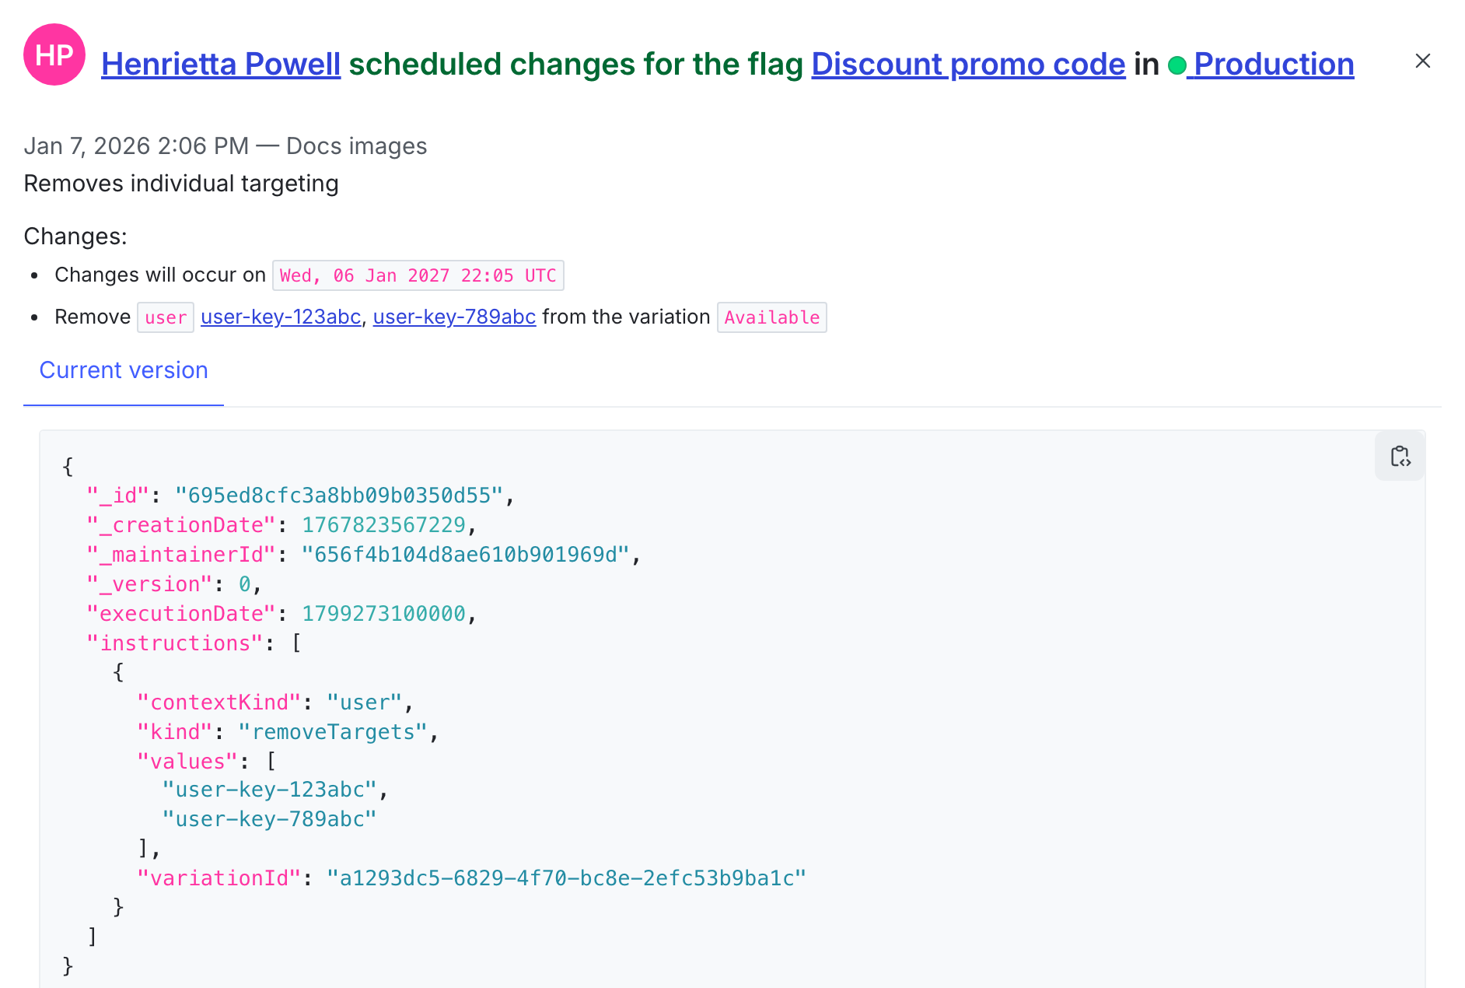Click the Removes individual targeting description
Image resolution: width=1465 pixels, height=988 pixels.
181,184
